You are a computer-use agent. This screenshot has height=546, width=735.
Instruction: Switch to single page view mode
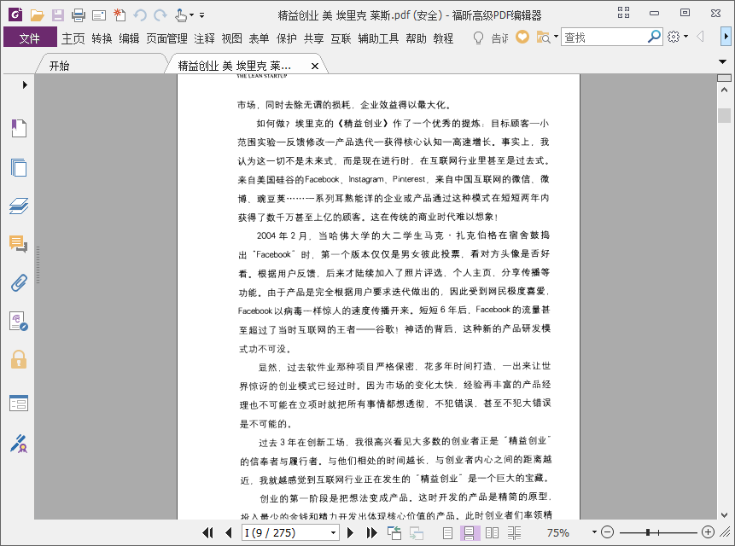447,532
